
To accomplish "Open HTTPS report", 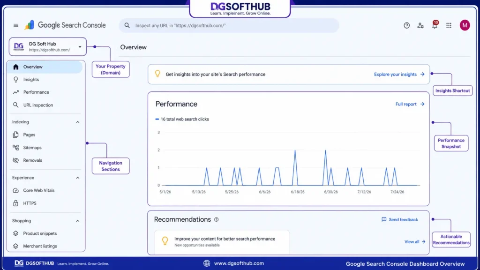I will tap(45, 203).
